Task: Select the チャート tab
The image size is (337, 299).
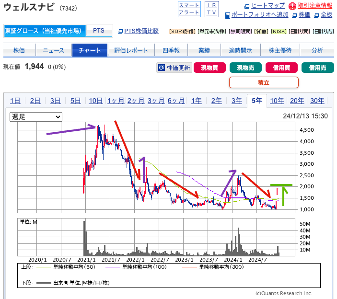Action: click(90, 50)
